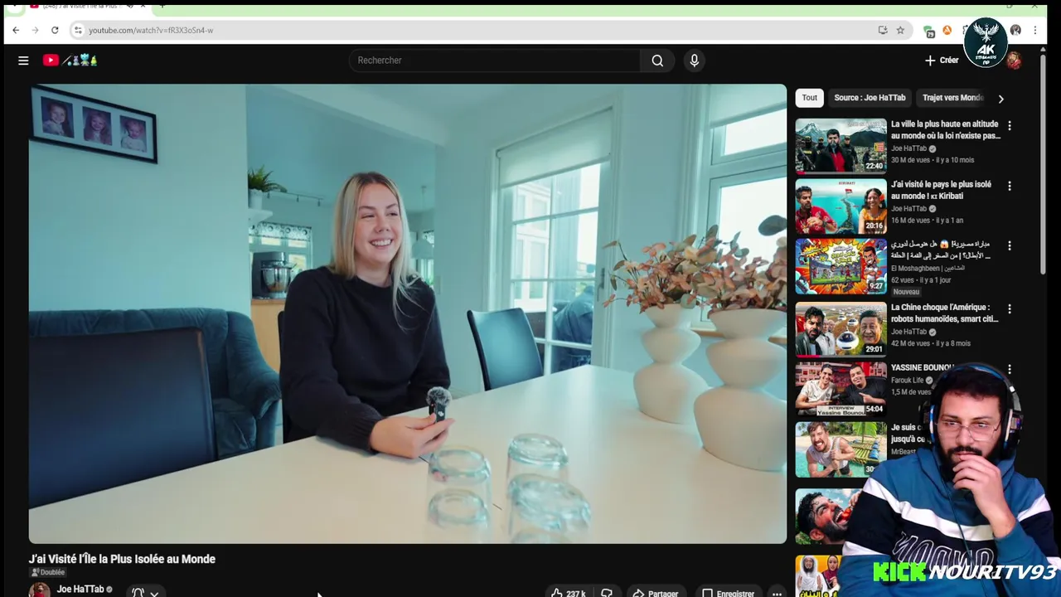Select the Trajet vers Monde chip
This screenshot has width=1061, height=597.
click(x=952, y=98)
